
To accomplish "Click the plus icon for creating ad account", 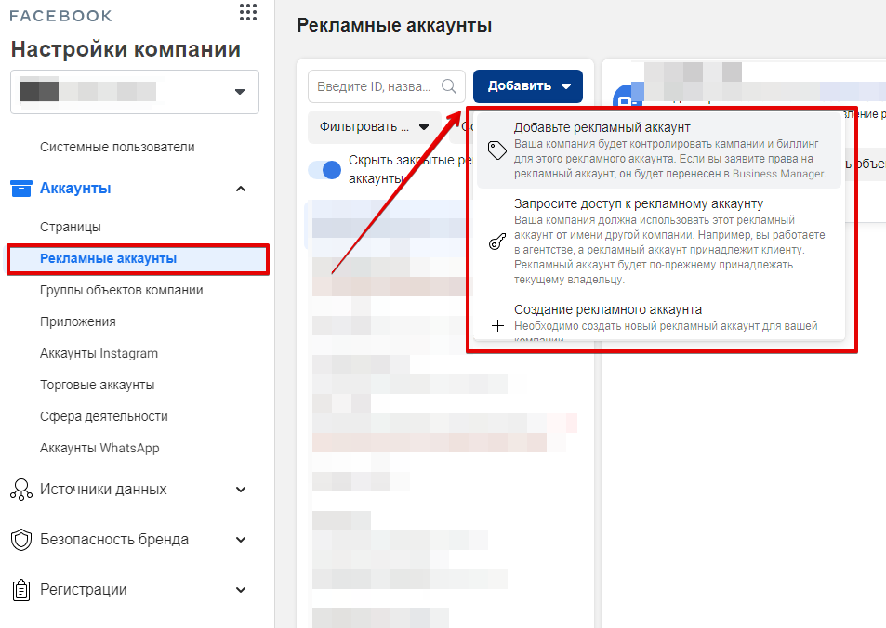I will pos(497,326).
